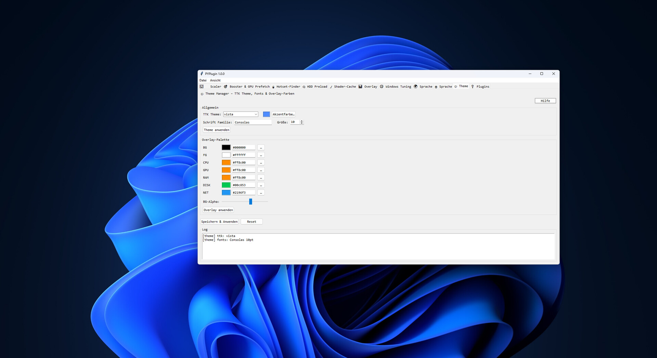
Task: Open Hotset-Finder via its toolbar icon
Action: (x=273, y=87)
